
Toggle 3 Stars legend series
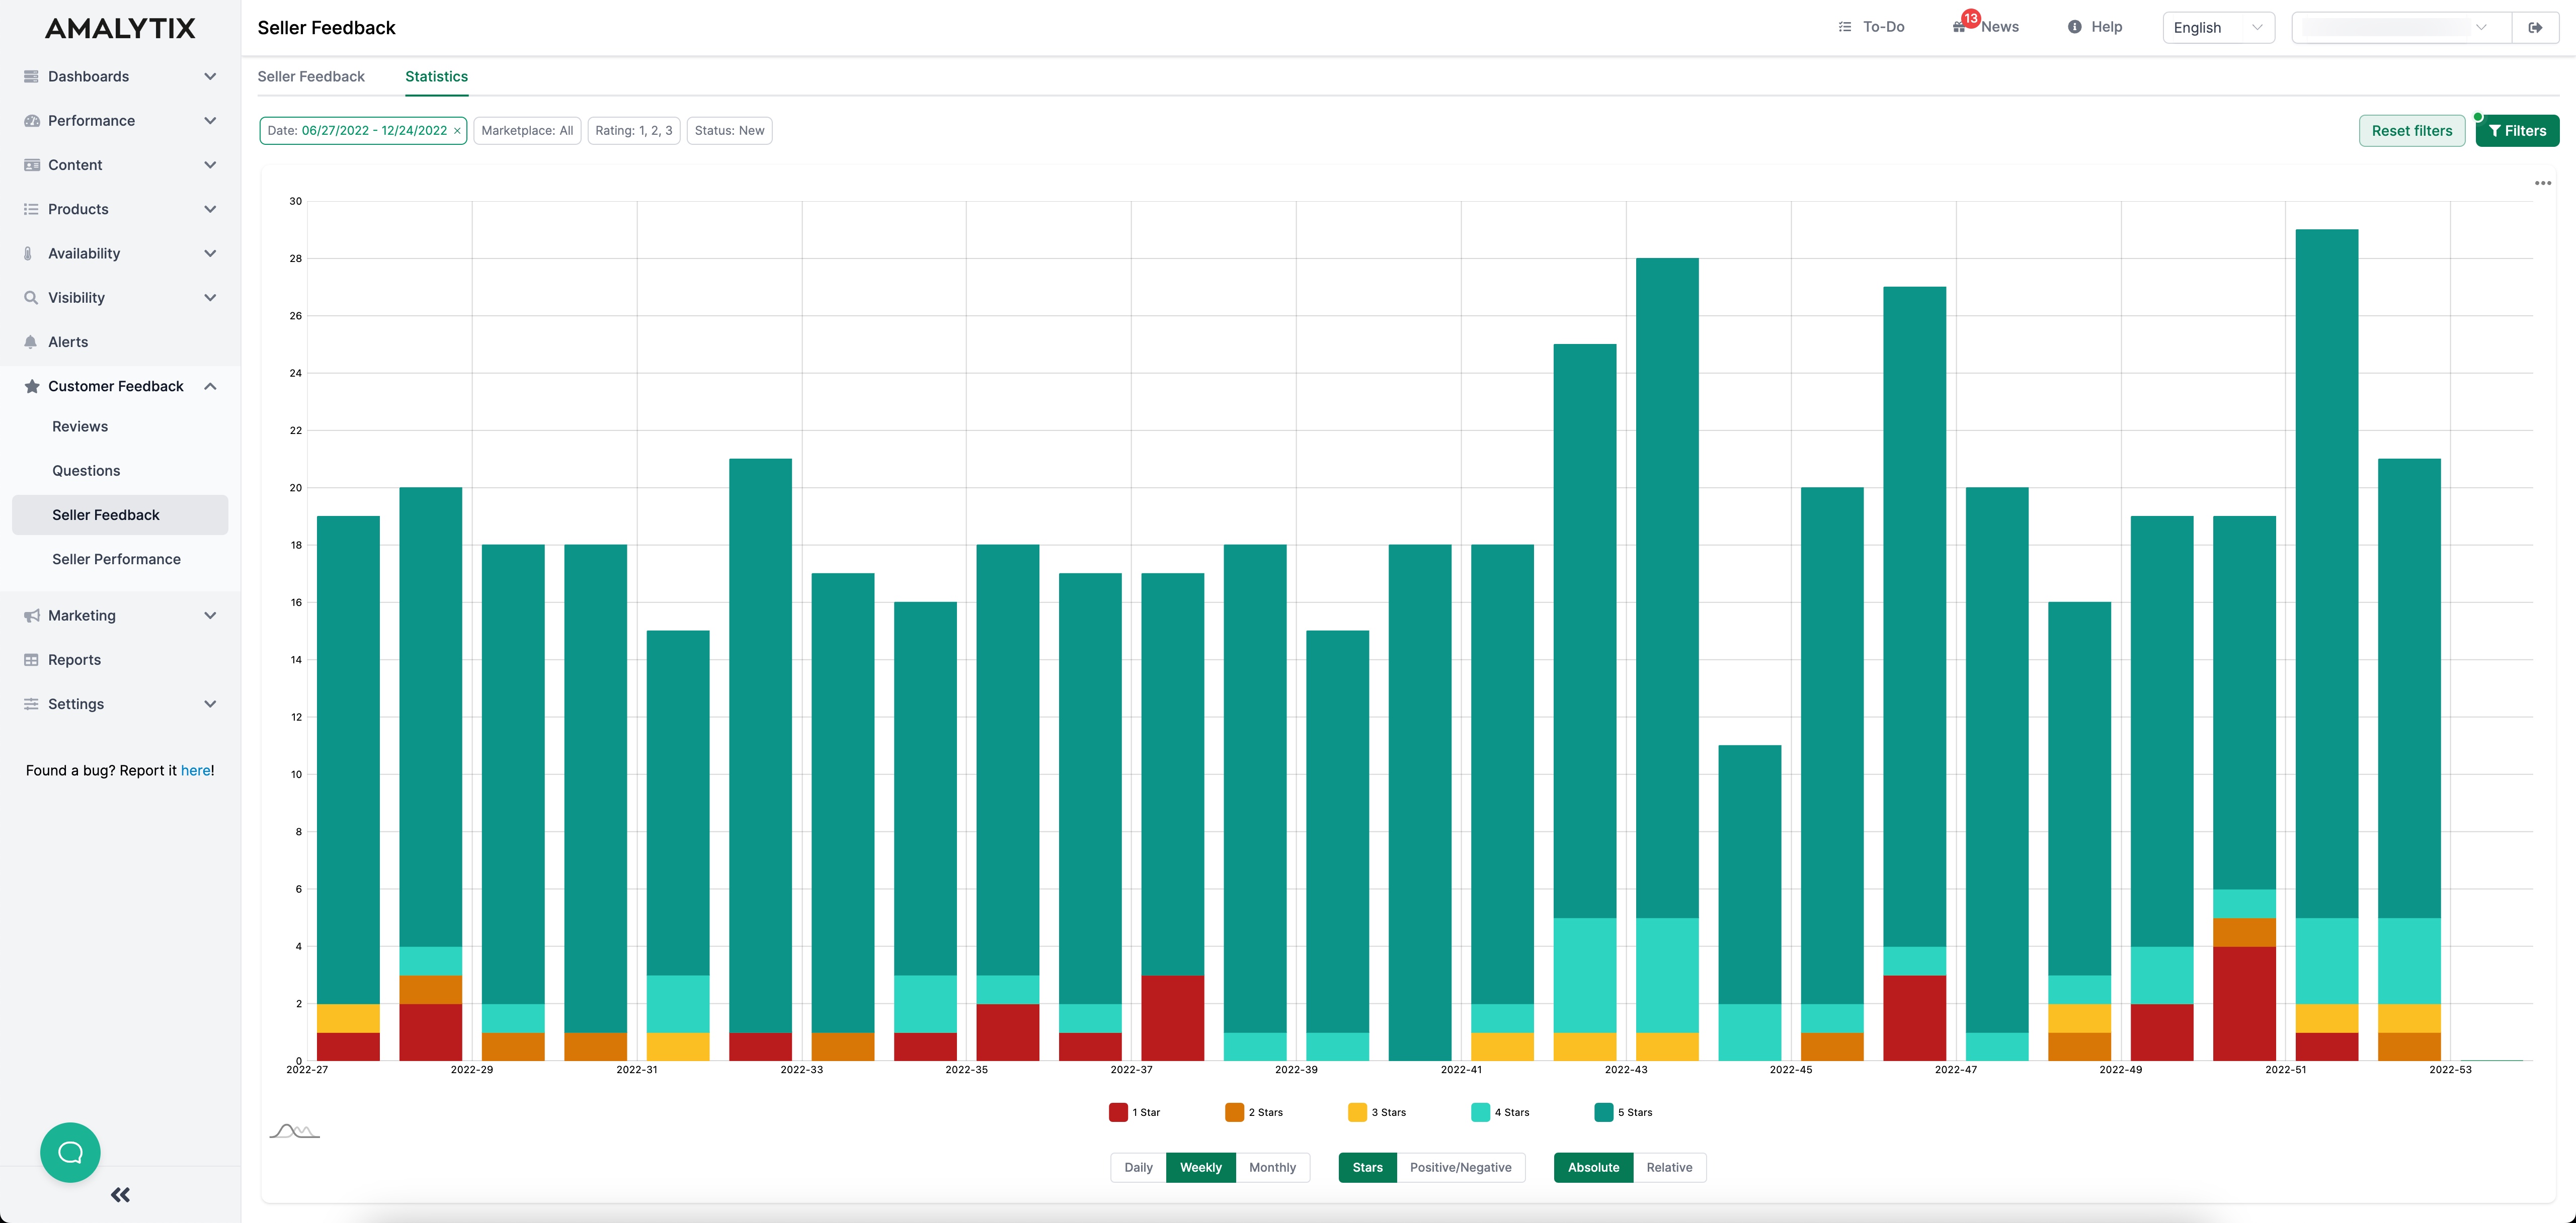[1377, 1112]
